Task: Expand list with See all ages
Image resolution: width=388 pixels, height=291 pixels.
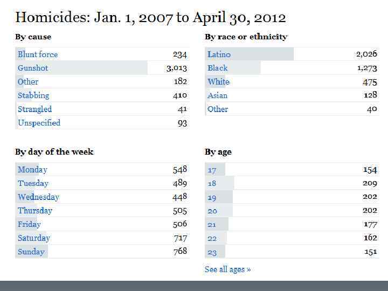Action: point(227,269)
